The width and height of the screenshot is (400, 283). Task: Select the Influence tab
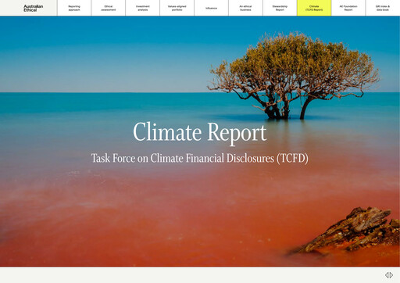211,8
